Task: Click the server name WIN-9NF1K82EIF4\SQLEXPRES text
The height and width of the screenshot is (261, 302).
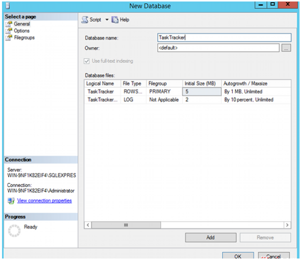Action: tap(41, 175)
